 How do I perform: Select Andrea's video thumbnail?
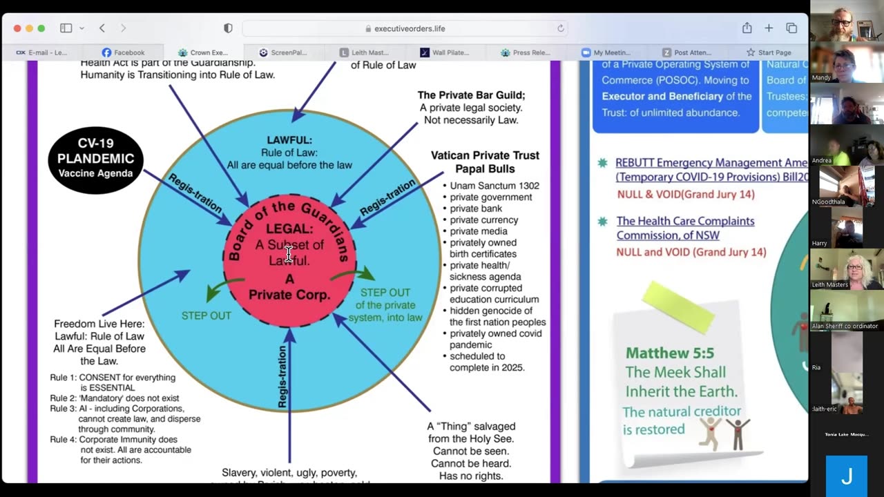847,145
